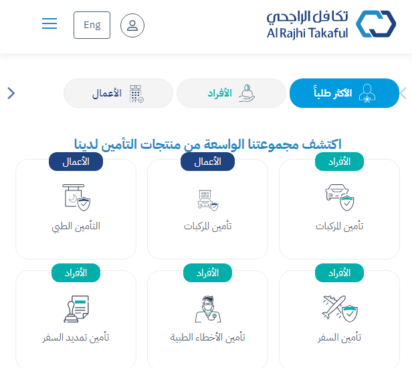Screen dimensions: 412x368
Task: Click تأمين الأخطاء الطبية label
Action: [207, 337]
